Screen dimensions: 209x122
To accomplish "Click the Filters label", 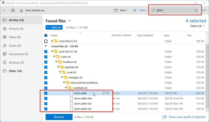I will pyautogui.click(x=143, y=10).
